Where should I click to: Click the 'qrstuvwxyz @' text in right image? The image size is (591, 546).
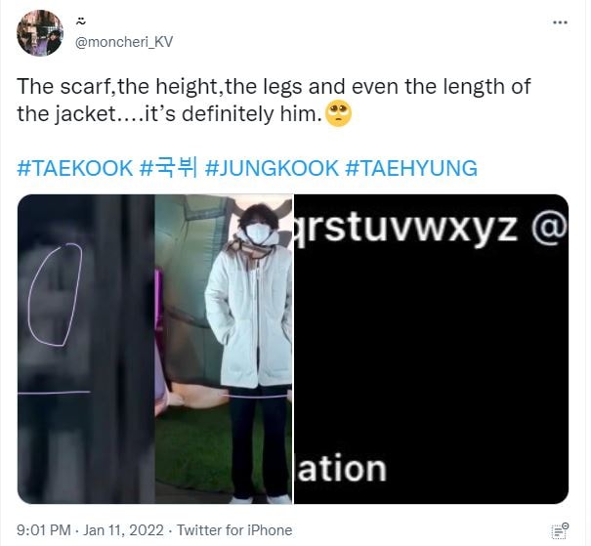point(430,228)
